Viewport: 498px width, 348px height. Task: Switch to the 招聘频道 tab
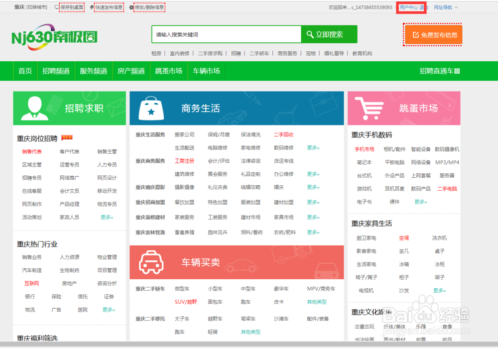tap(56, 71)
